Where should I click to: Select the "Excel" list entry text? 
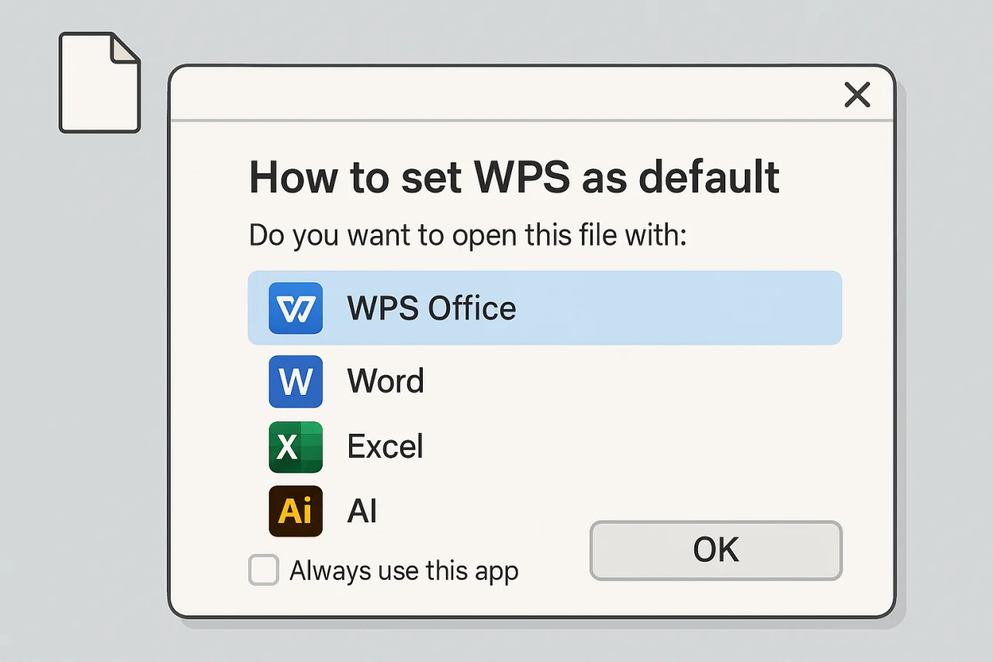coord(386,447)
